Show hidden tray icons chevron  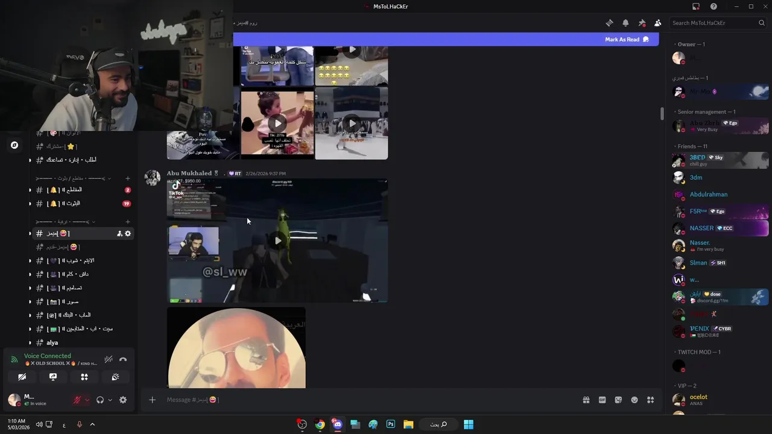click(x=92, y=424)
